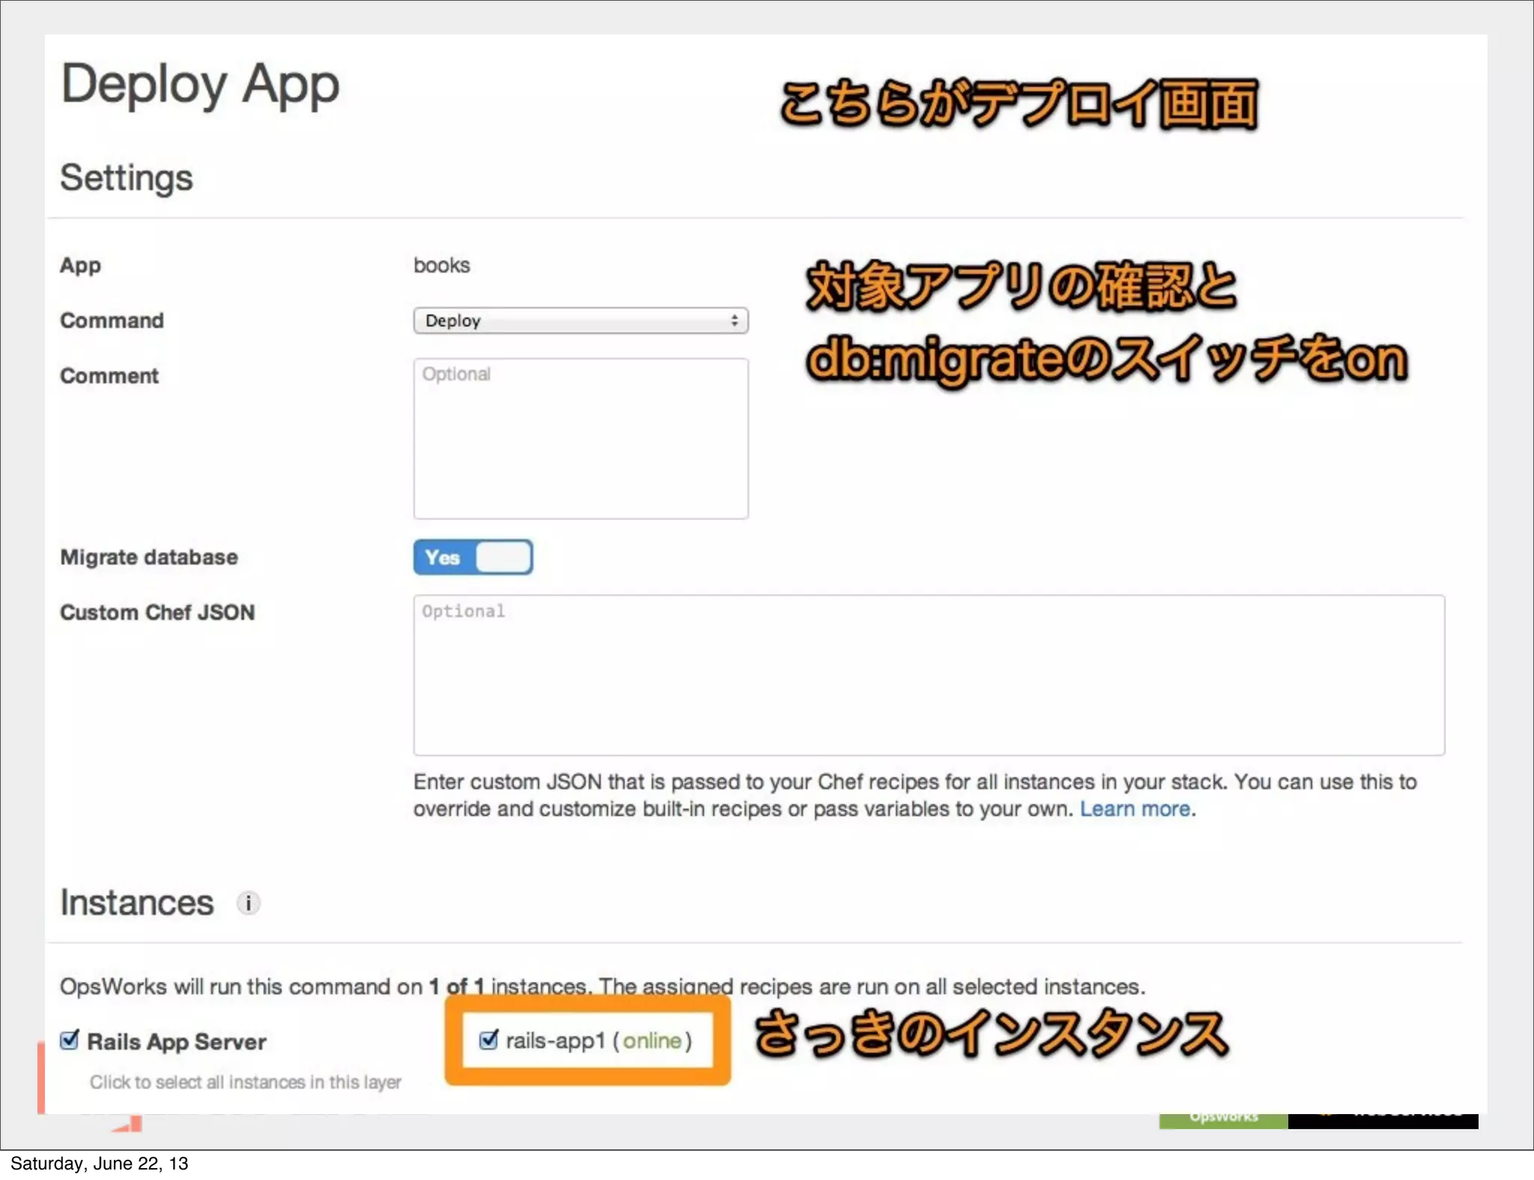Image resolution: width=1534 pixels, height=1180 pixels.
Task: Click the green online status text
Action: (652, 1041)
